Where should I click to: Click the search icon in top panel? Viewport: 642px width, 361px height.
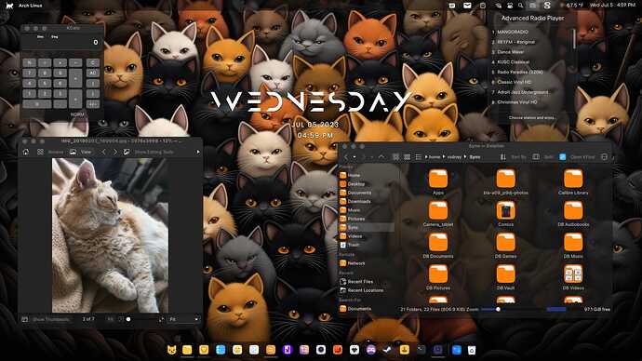click(x=520, y=6)
